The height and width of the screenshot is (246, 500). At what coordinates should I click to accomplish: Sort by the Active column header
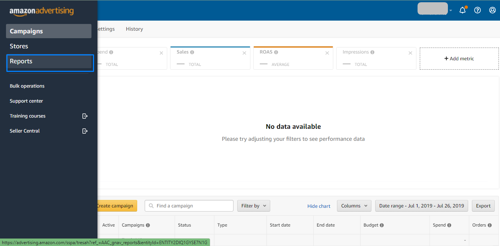pyautogui.click(x=109, y=225)
